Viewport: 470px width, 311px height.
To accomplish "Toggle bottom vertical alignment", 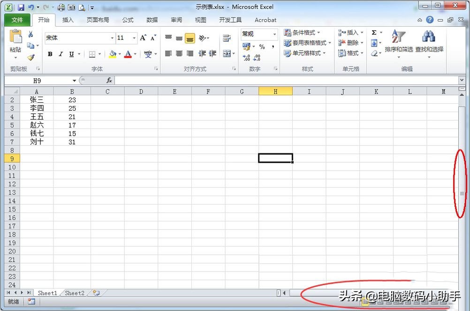I will click(190, 38).
